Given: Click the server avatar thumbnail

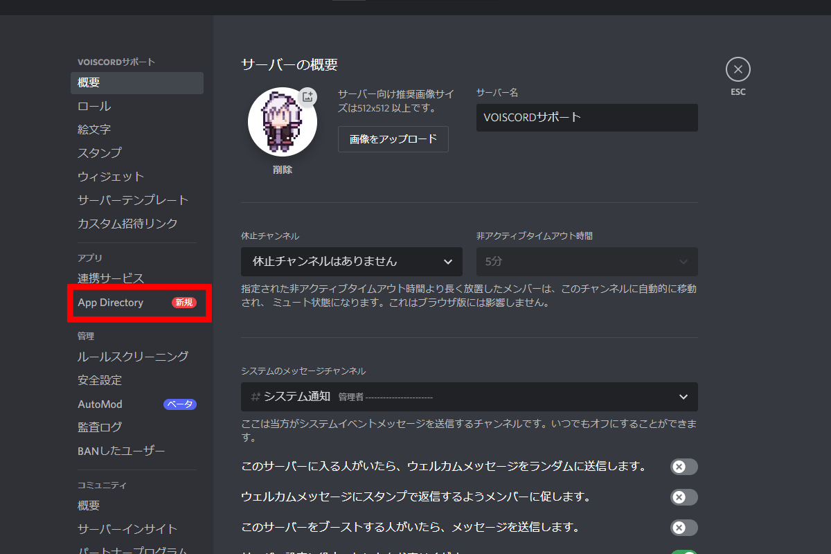Looking at the screenshot, I should 283,121.
